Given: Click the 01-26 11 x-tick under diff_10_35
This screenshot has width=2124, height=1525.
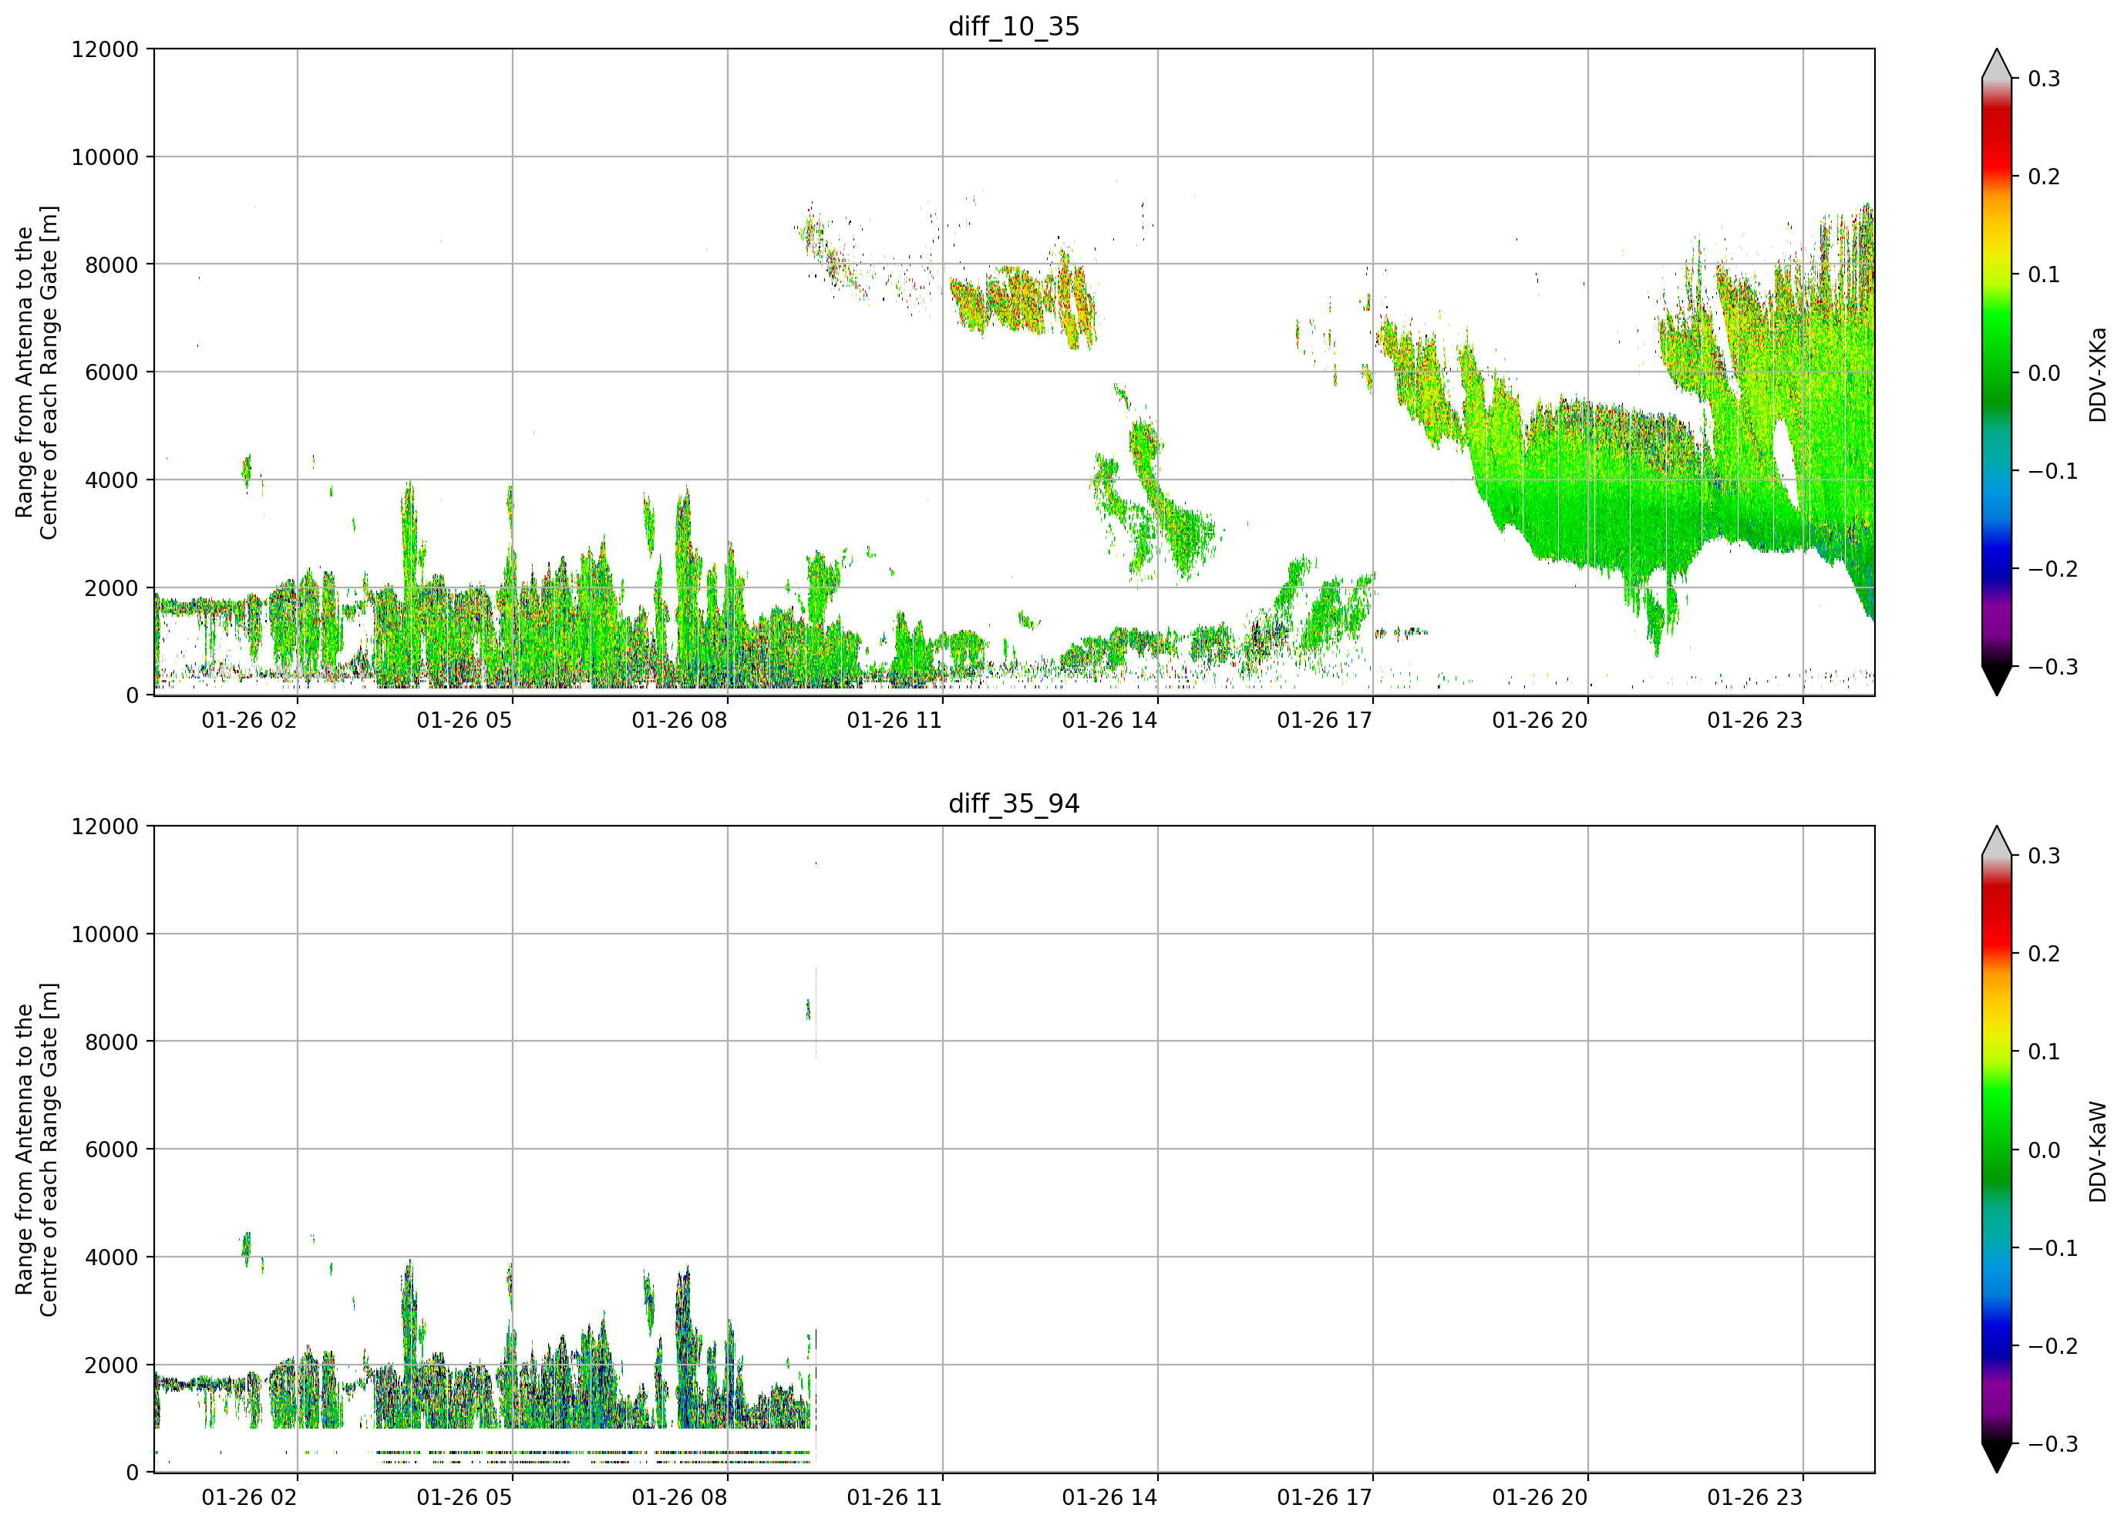Looking at the screenshot, I should coord(894,720).
